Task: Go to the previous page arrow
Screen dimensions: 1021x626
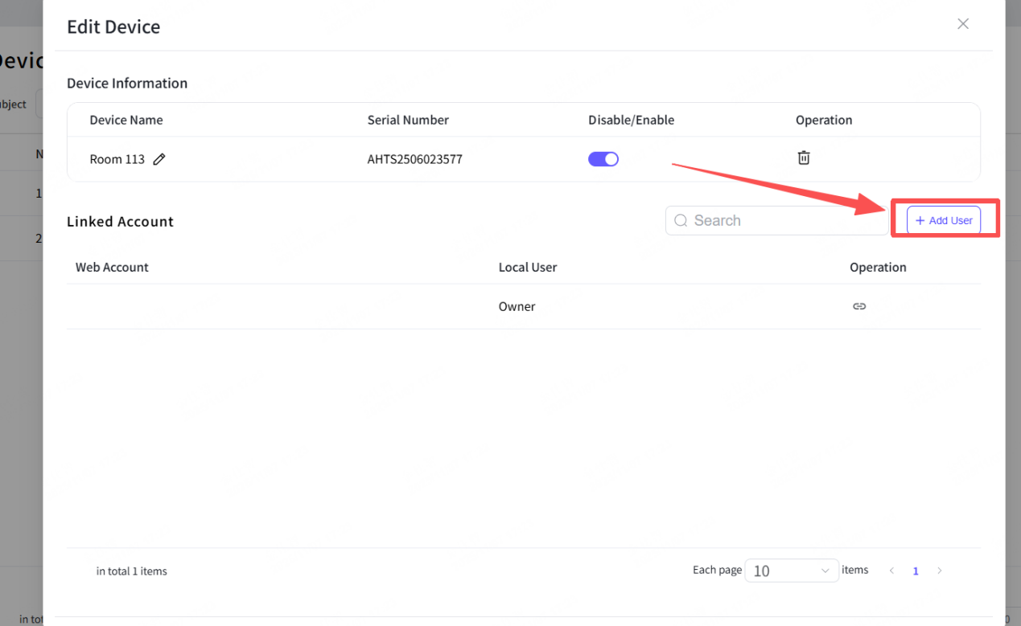Action: point(891,571)
